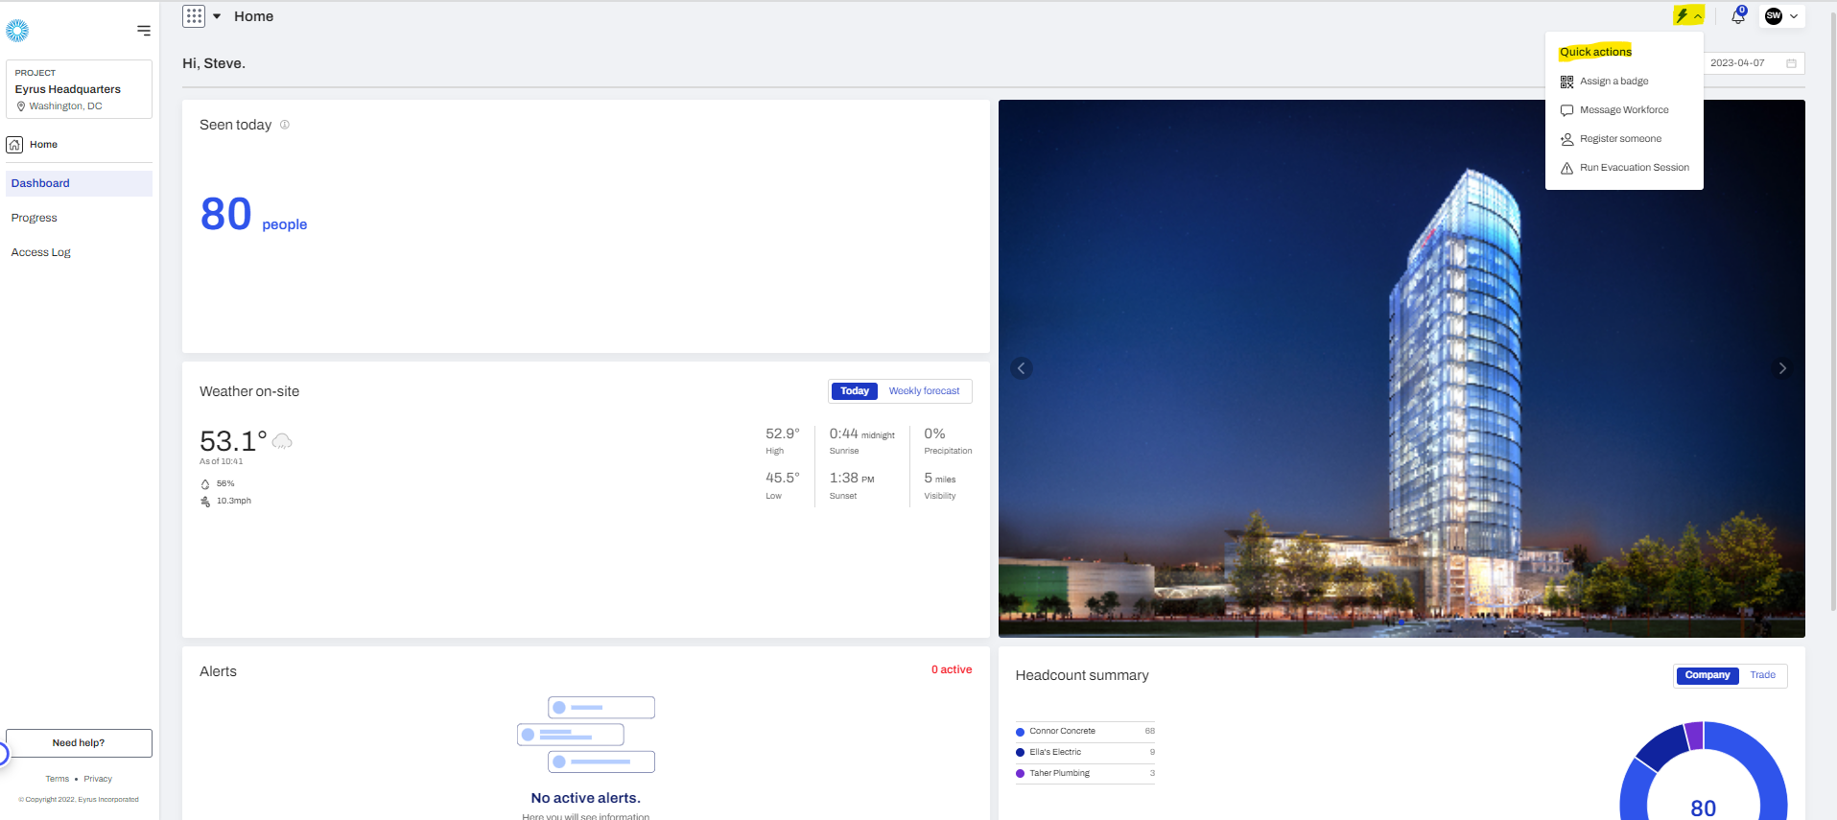
Task: Select the Eyrus Headquarters project card
Action: click(x=79, y=89)
